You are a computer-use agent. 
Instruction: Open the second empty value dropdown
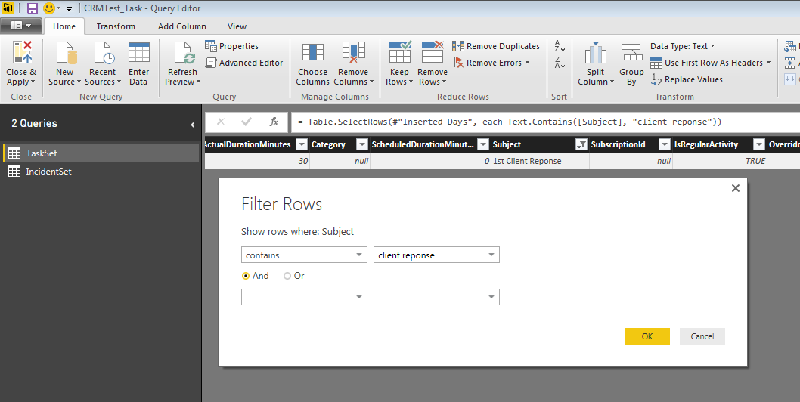pos(436,297)
